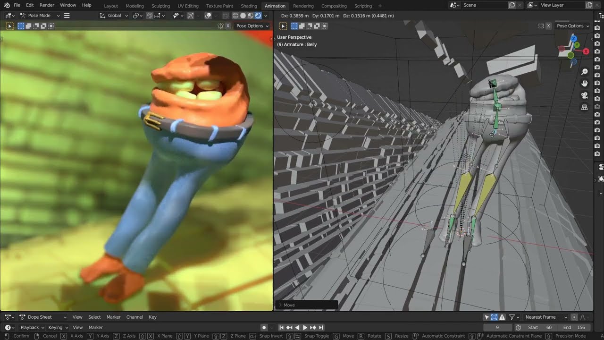Switch to the Compositing workspace tab

pyautogui.click(x=334, y=6)
